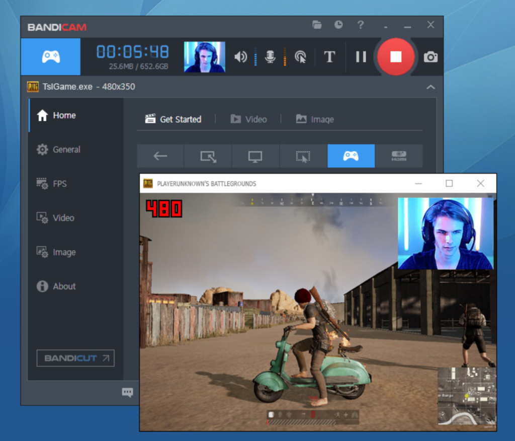Screen dimensions: 515x441
Task: Open the scheduled recording clock icon
Action: click(x=338, y=25)
